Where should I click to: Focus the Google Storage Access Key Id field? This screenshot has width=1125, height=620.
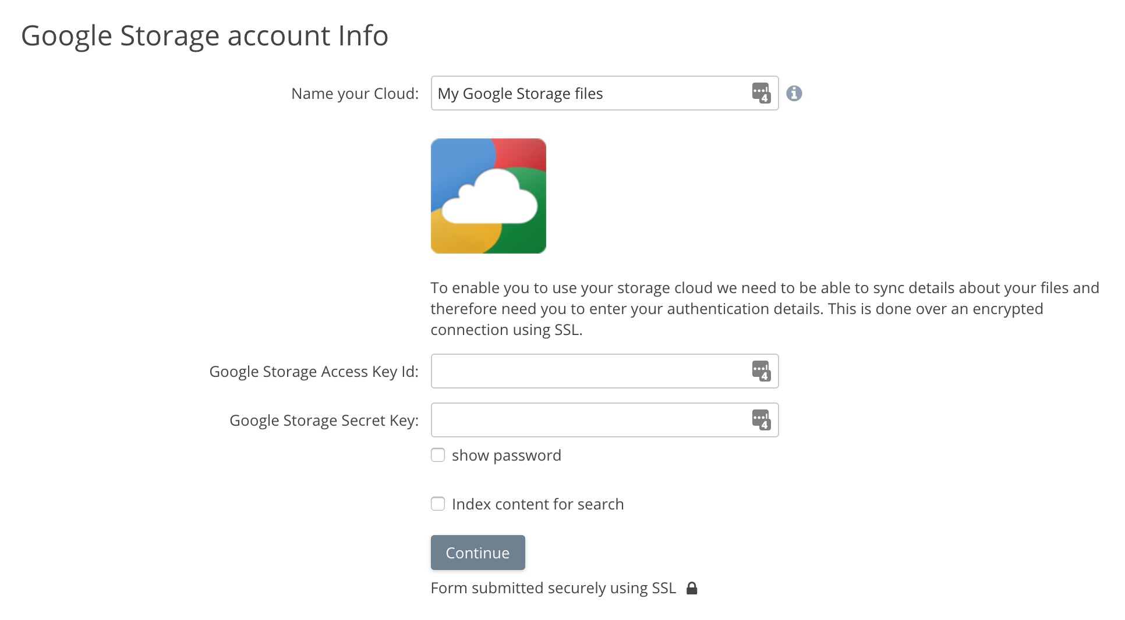[588, 371]
